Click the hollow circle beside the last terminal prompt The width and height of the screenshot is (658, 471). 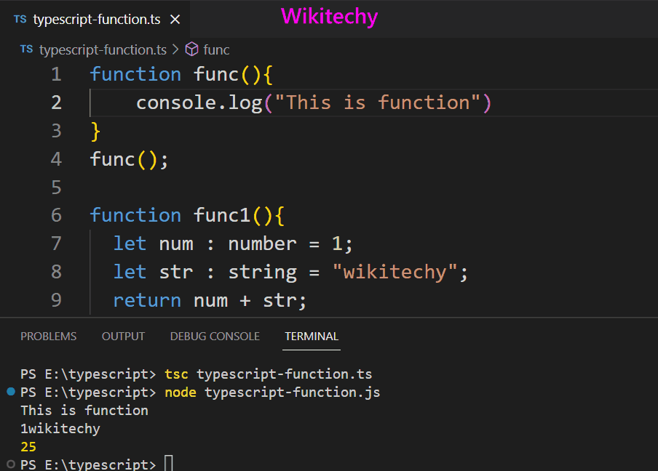(10, 464)
